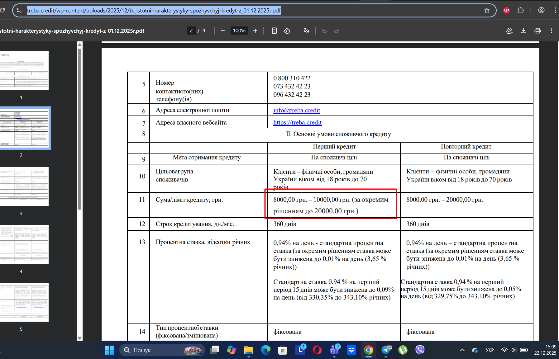
Task: Select the PDF page number field
Action: [191, 31]
